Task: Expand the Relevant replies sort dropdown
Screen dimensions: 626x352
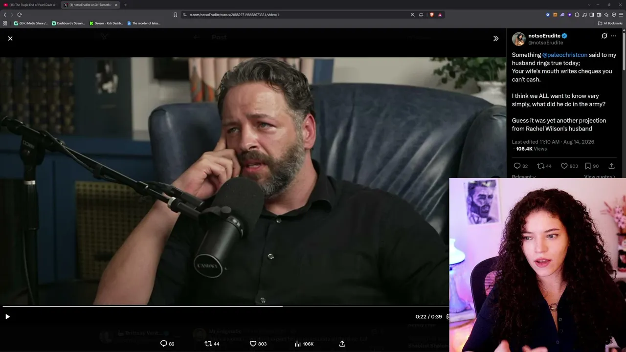Action: pos(524,176)
